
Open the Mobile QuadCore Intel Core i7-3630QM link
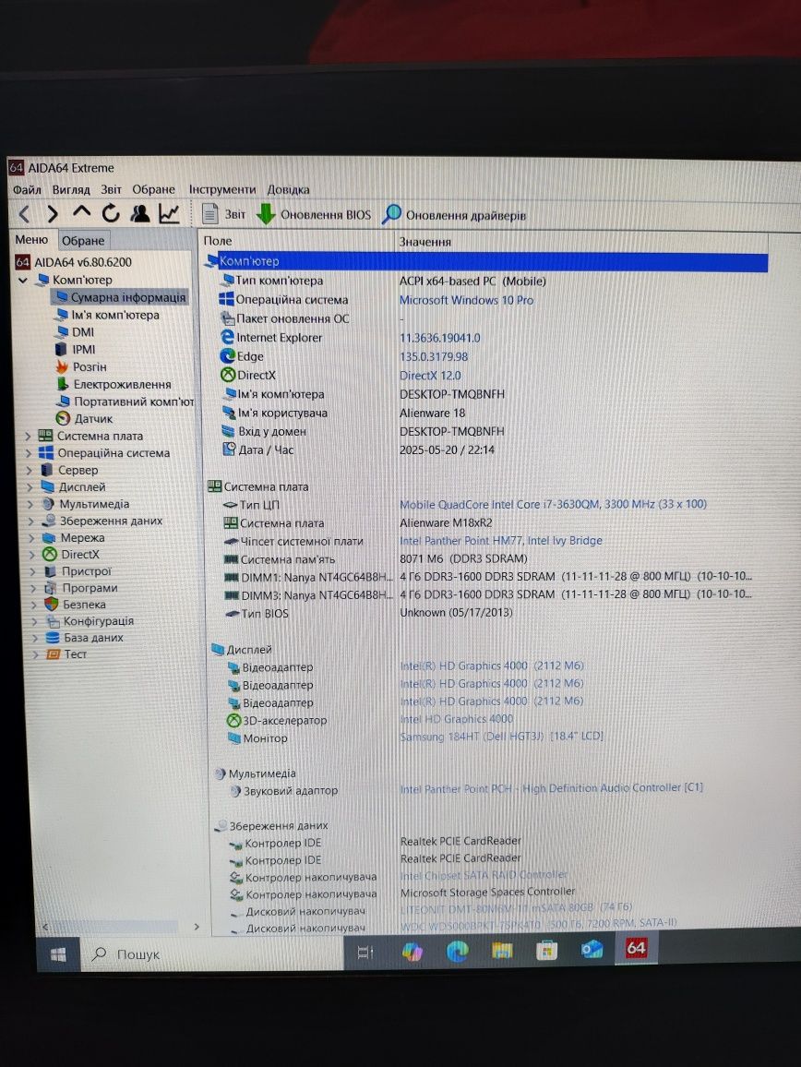[553, 504]
